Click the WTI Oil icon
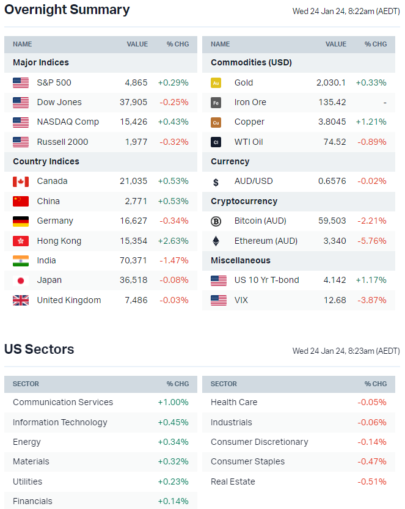Viewport: 405px width, 509px height. pyautogui.click(x=216, y=142)
